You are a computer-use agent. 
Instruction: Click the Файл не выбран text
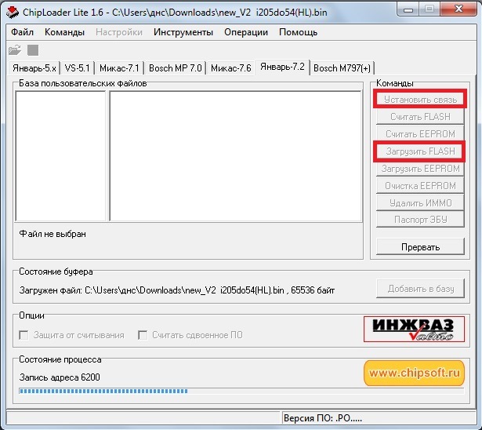coord(53,234)
